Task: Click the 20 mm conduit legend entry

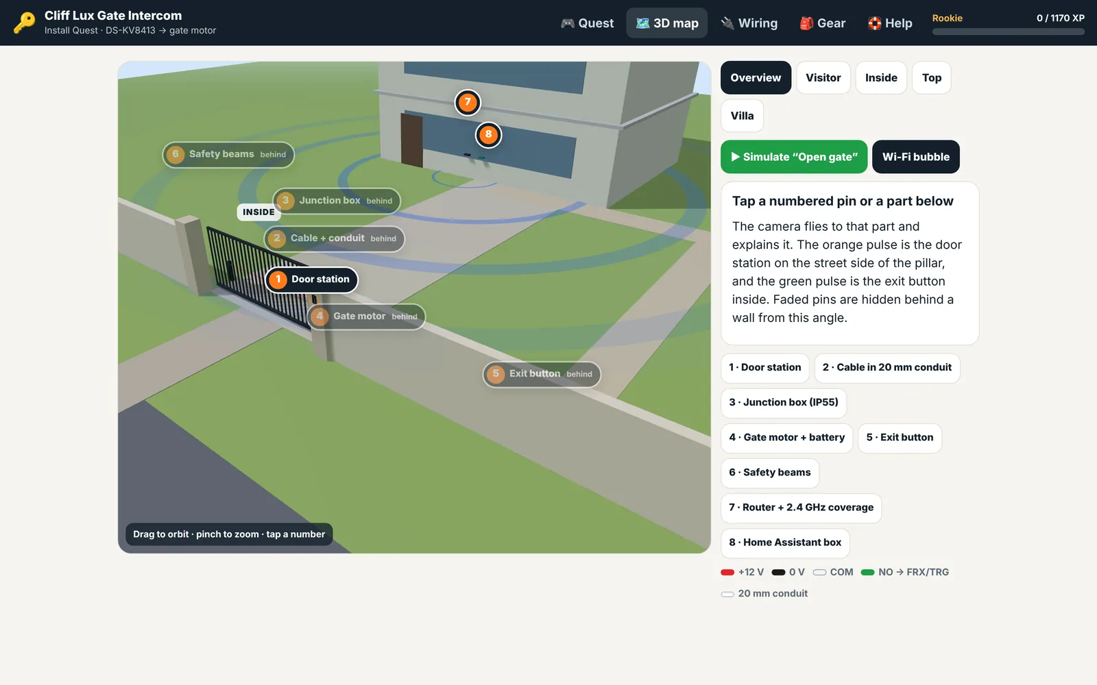Action: click(764, 594)
